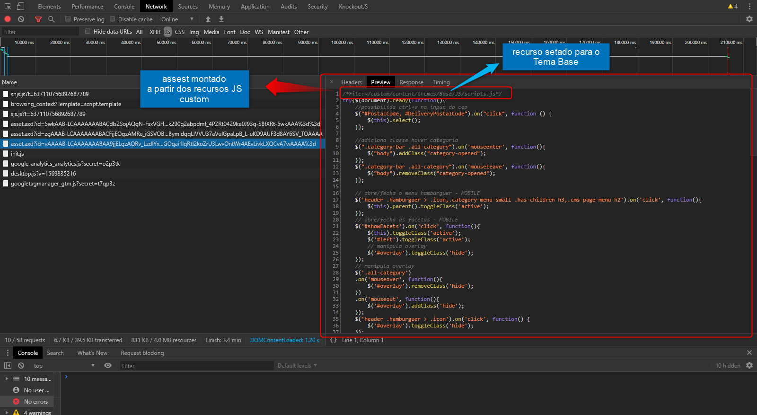
Task: Open the drawer three-dot menu
Action: pos(8,353)
